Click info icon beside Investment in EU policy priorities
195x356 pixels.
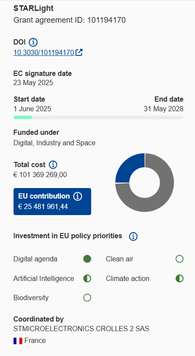(133, 236)
